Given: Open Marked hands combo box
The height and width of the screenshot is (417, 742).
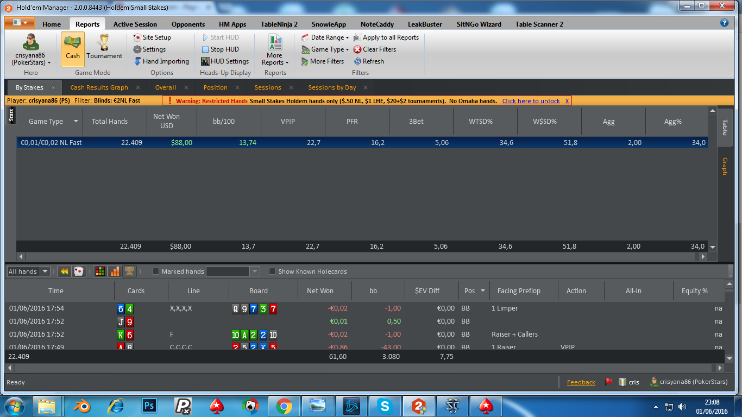Looking at the screenshot, I should pyautogui.click(x=232, y=271).
